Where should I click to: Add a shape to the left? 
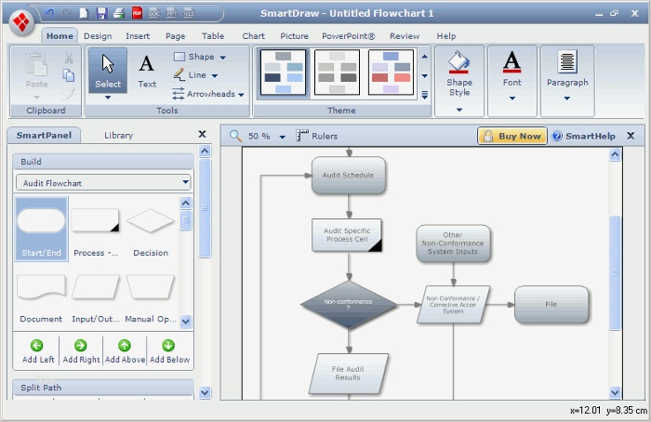coord(37,352)
